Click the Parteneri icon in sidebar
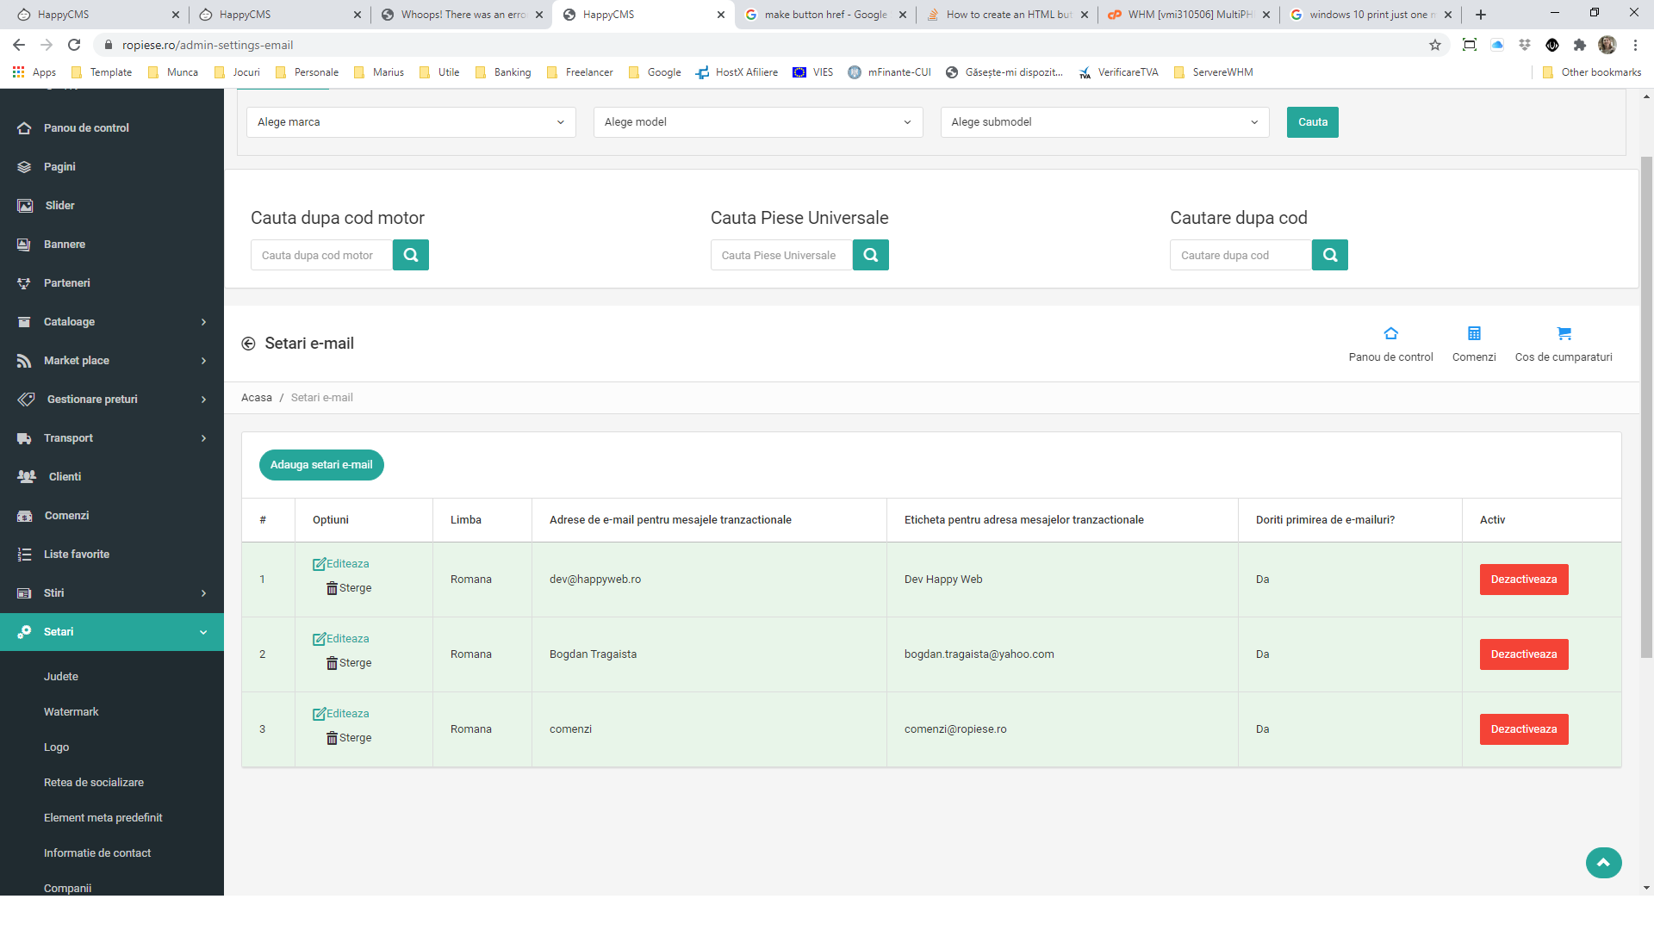Image resolution: width=1654 pixels, height=930 pixels. (24, 283)
